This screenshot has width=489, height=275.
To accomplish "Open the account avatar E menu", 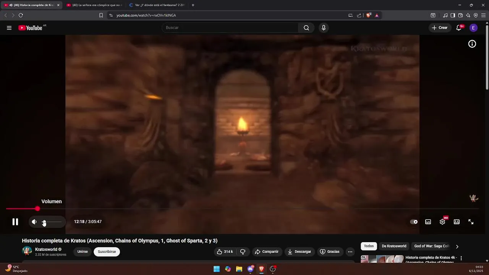I will click(473, 27).
